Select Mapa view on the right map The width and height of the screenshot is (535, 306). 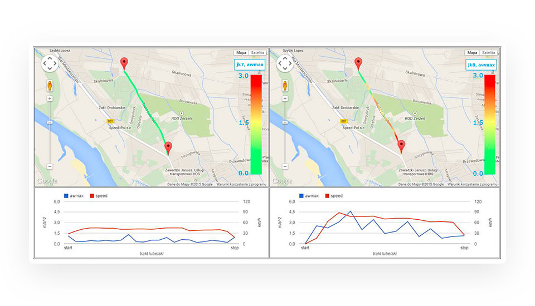click(x=471, y=52)
